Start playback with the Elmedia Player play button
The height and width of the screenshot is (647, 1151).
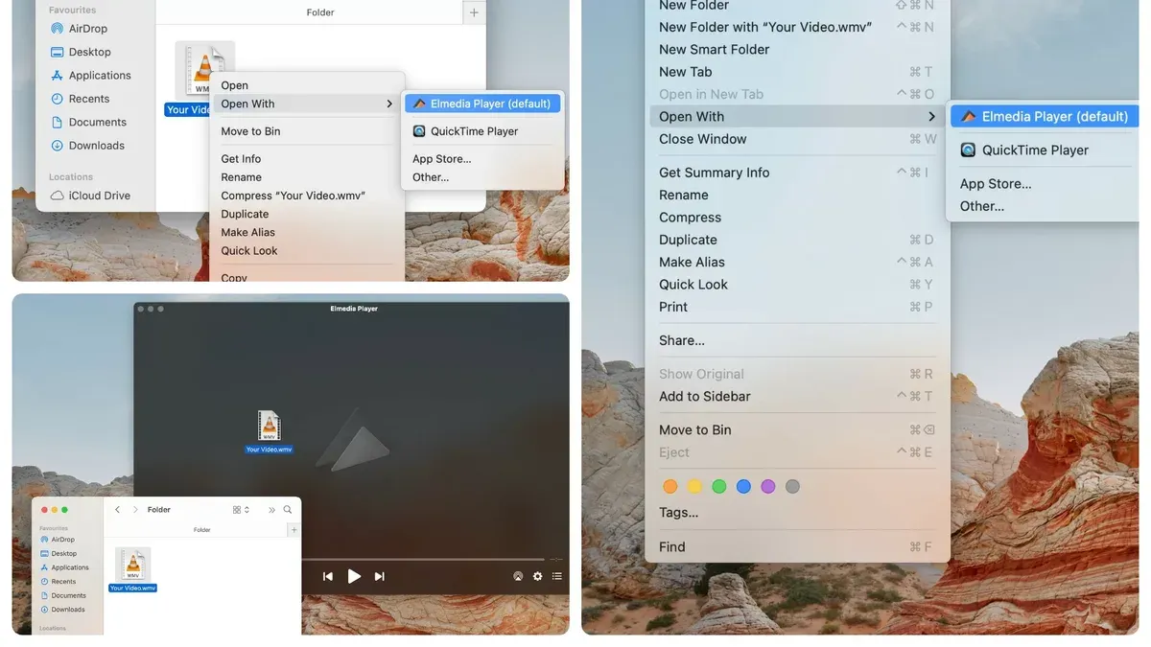pyautogui.click(x=354, y=576)
